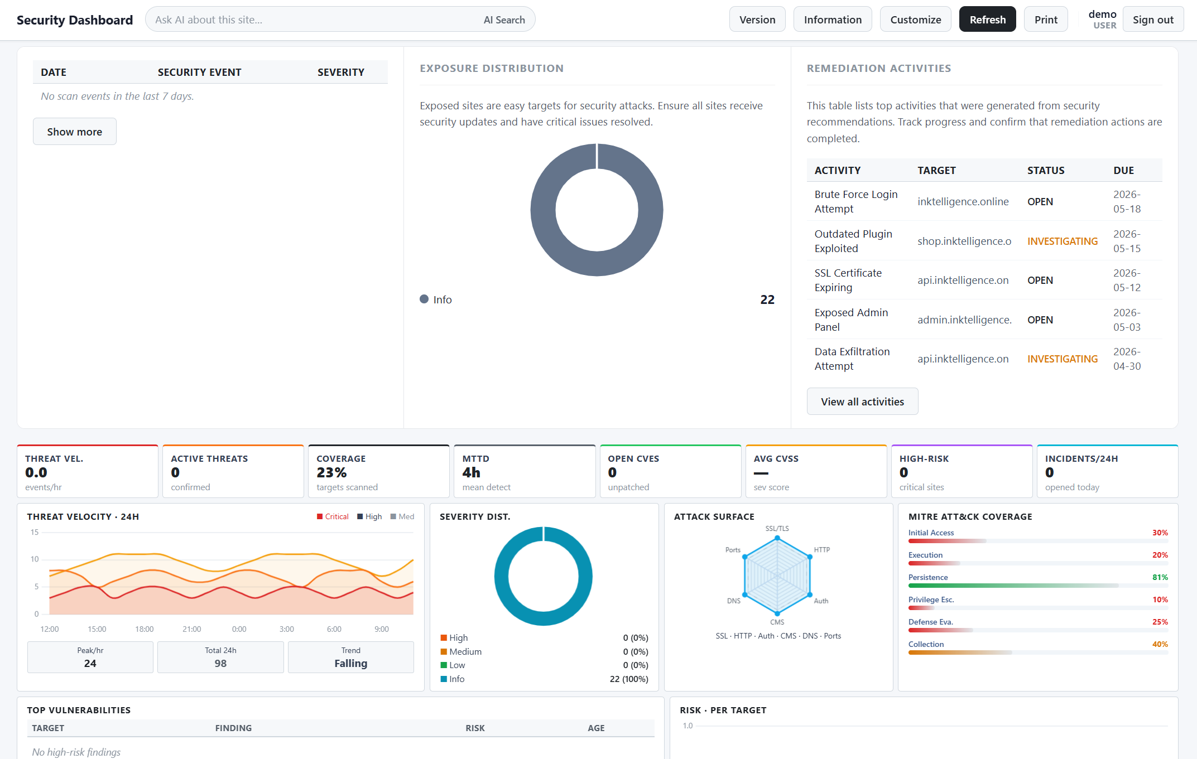Expand security events with Show more
1197x759 pixels.
click(x=75, y=132)
